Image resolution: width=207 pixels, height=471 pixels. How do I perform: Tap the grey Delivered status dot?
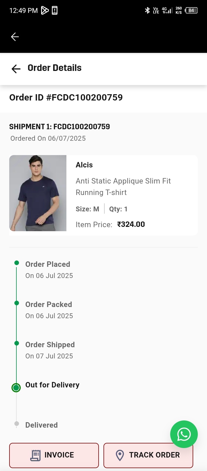click(17, 424)
